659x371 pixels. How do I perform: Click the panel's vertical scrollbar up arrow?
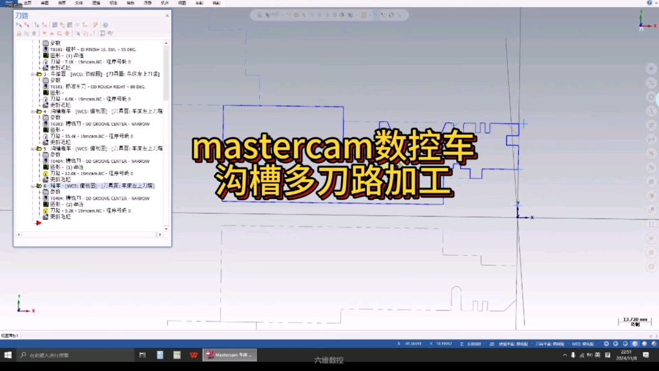(x=167, y=43)
